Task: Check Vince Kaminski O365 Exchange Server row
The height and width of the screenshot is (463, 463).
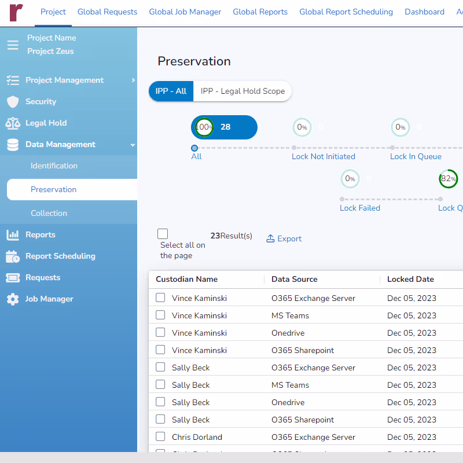Action: [x=160, y=297]
